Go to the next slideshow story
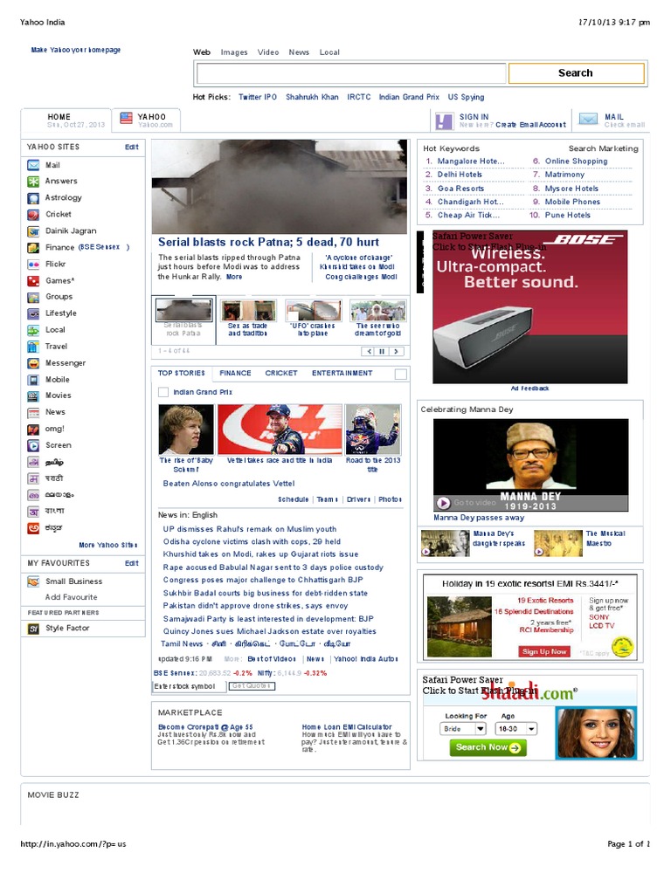Image resolution: width=671 pixels, height=894 pixels. [396, 351]
